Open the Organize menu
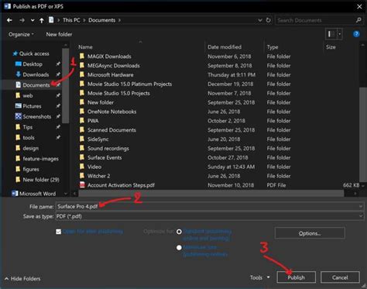 [21, 34]
